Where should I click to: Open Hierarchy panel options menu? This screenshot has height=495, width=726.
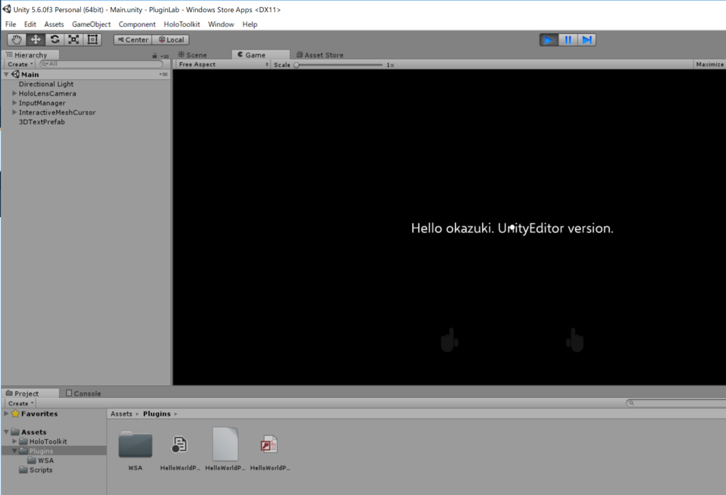click(x=164, y=55)
